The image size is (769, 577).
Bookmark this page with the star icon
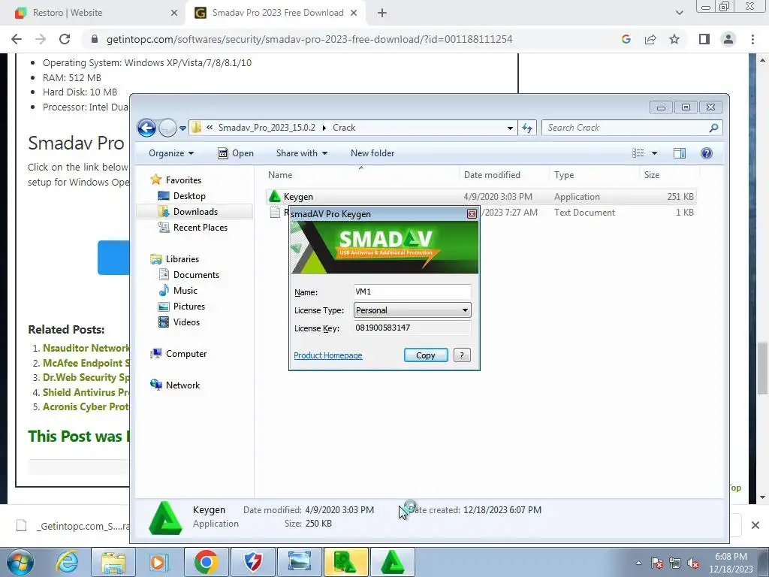coord(674,39)
